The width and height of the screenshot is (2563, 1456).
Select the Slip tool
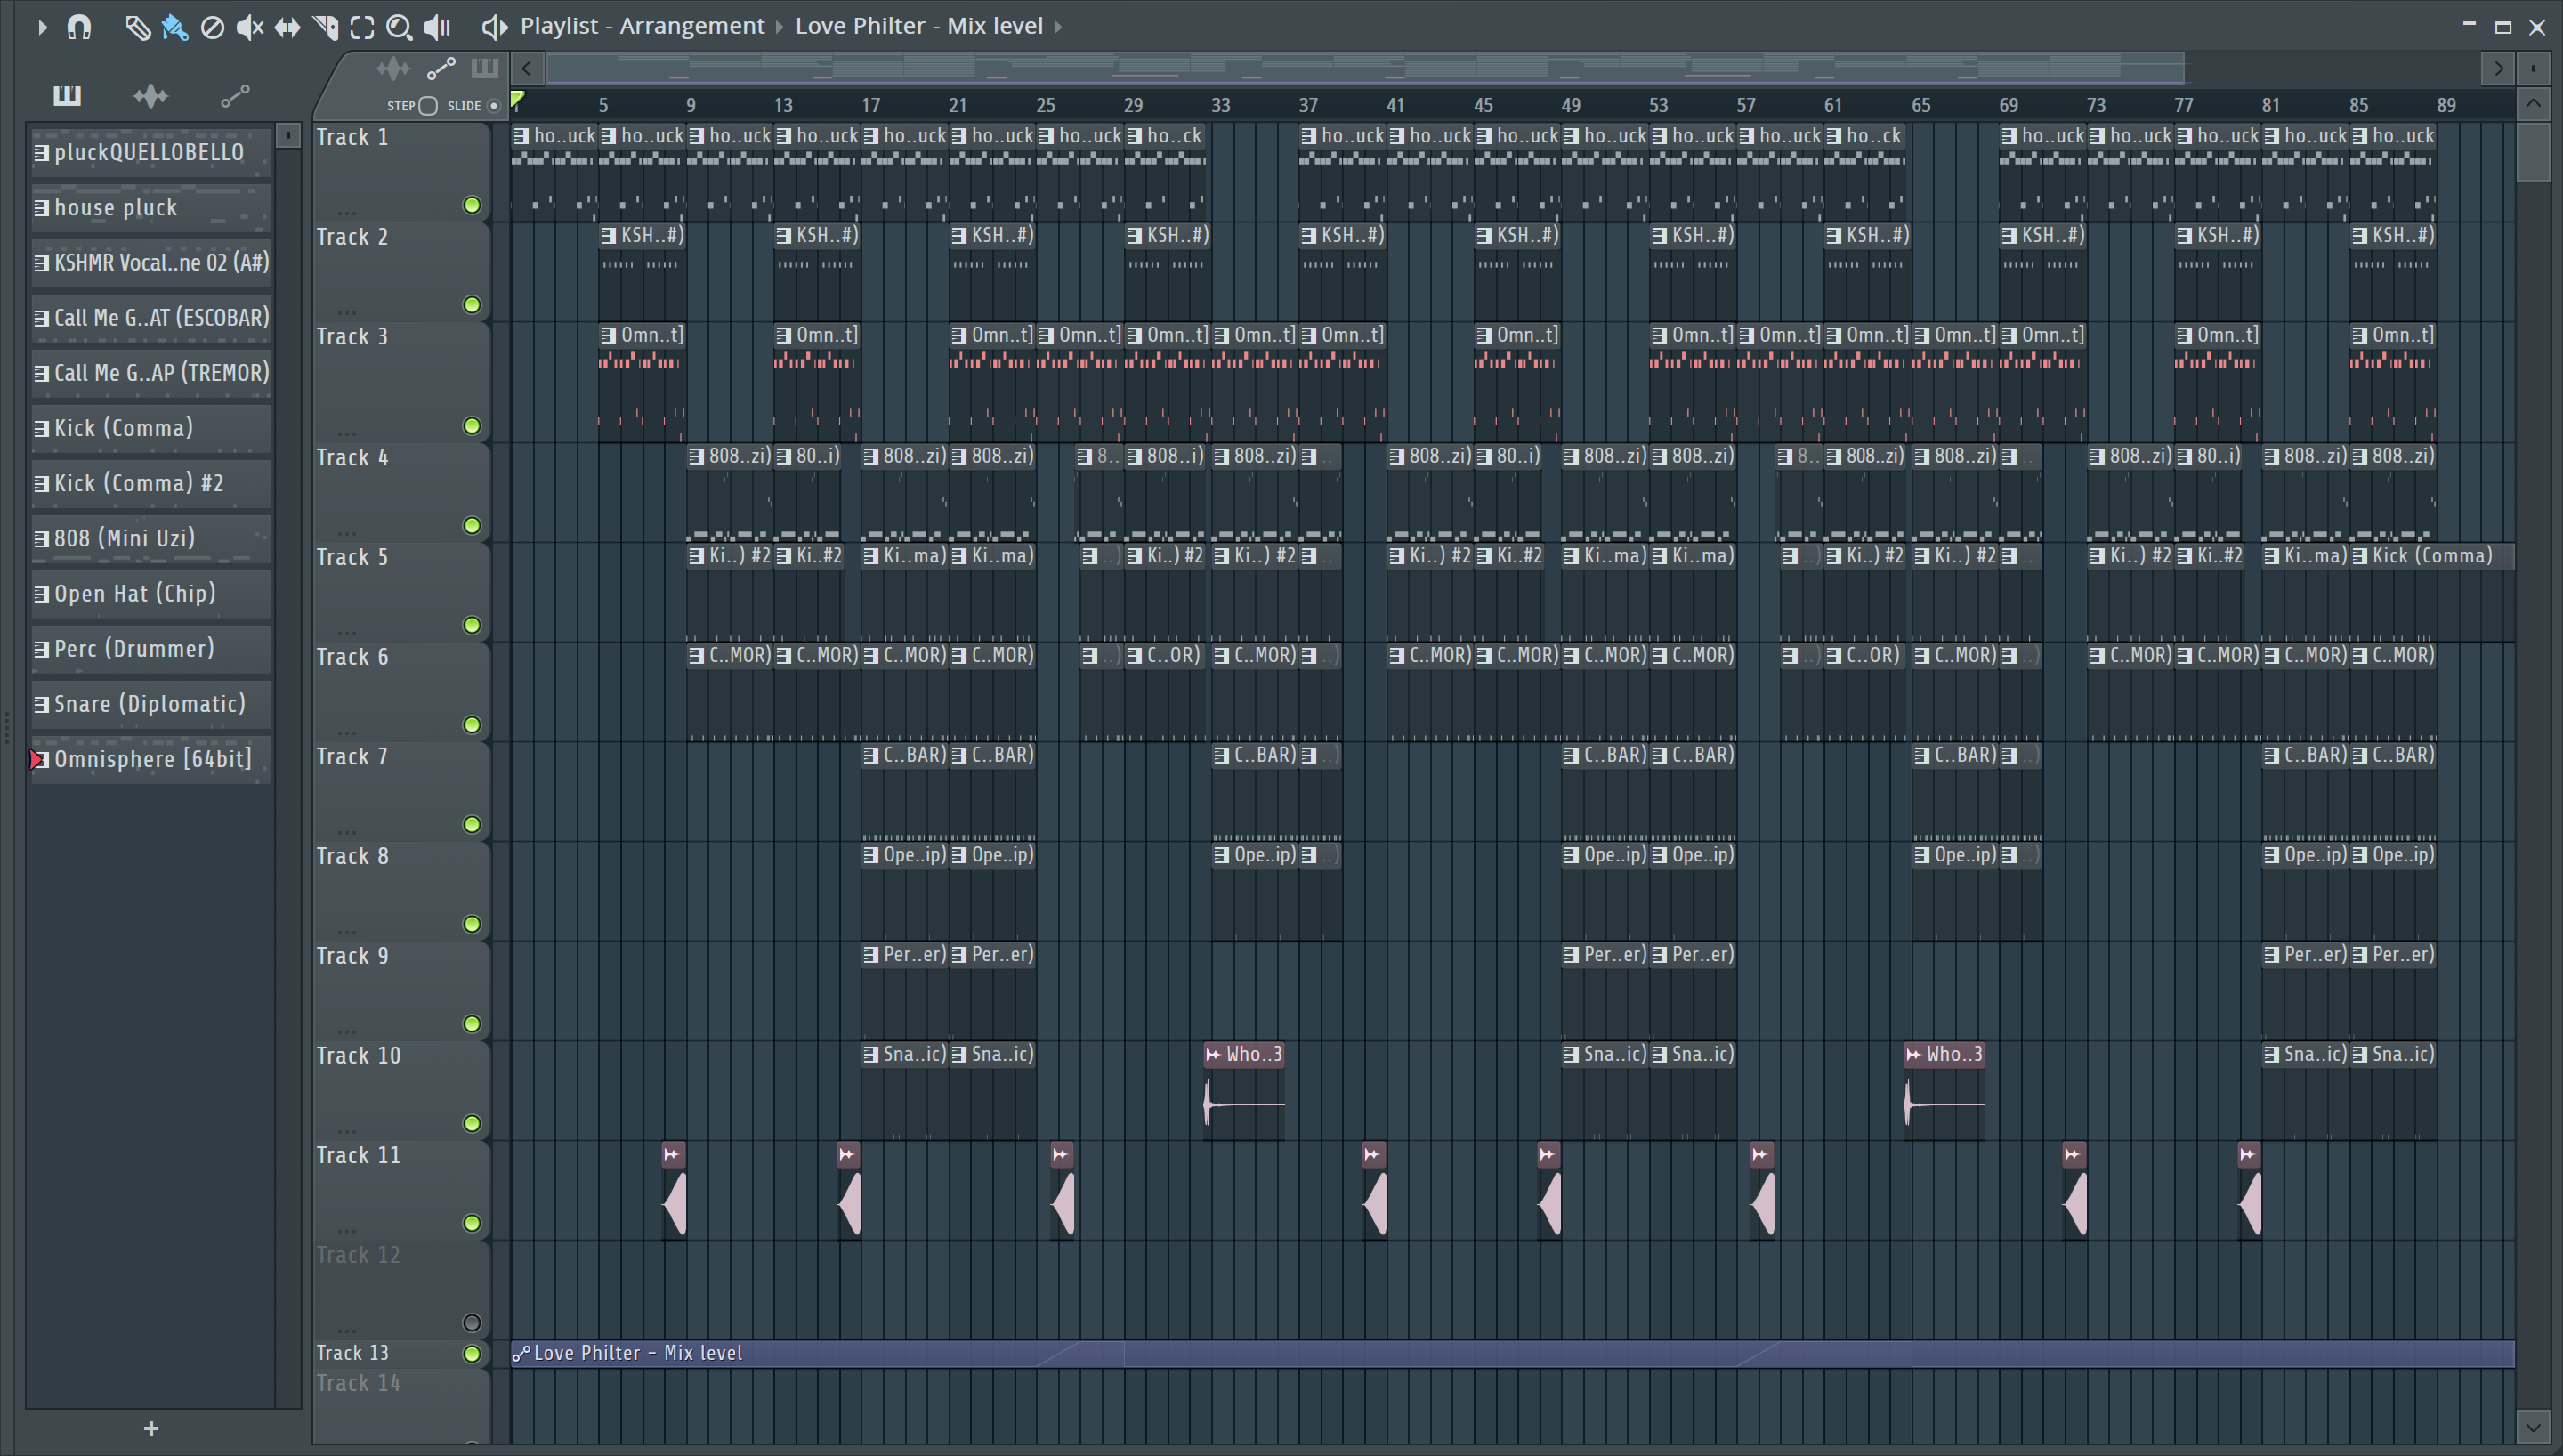click(287, 27)
